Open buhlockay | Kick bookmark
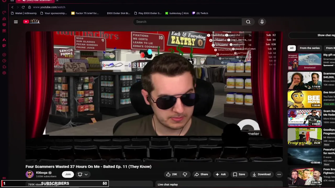 click(x=177, y=13)
